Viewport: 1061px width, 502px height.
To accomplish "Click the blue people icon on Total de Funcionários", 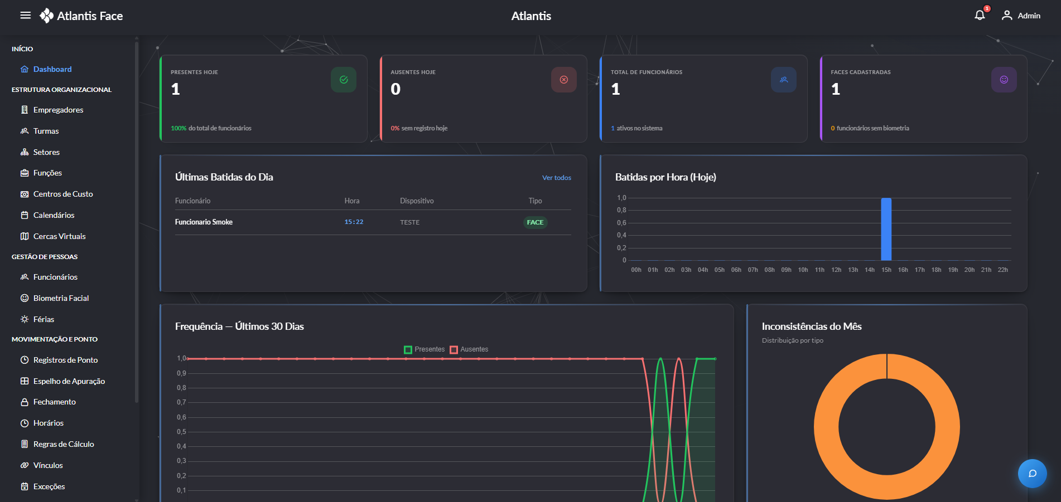I will point(784,80).
